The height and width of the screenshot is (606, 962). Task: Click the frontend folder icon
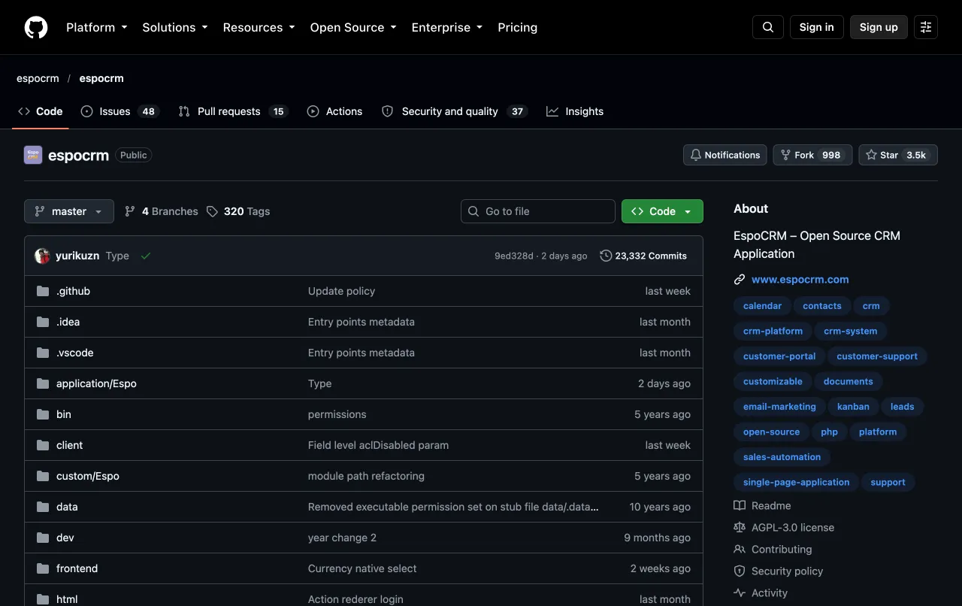43,568
